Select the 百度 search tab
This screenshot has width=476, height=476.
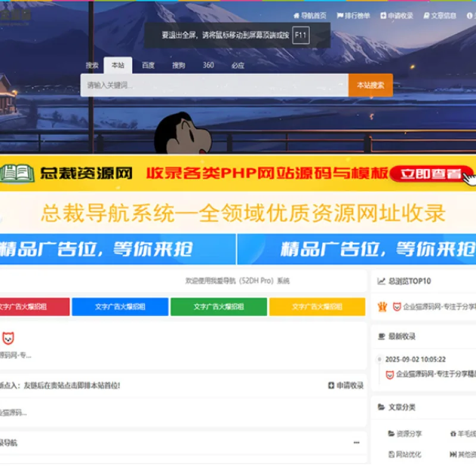click(148, 65)
